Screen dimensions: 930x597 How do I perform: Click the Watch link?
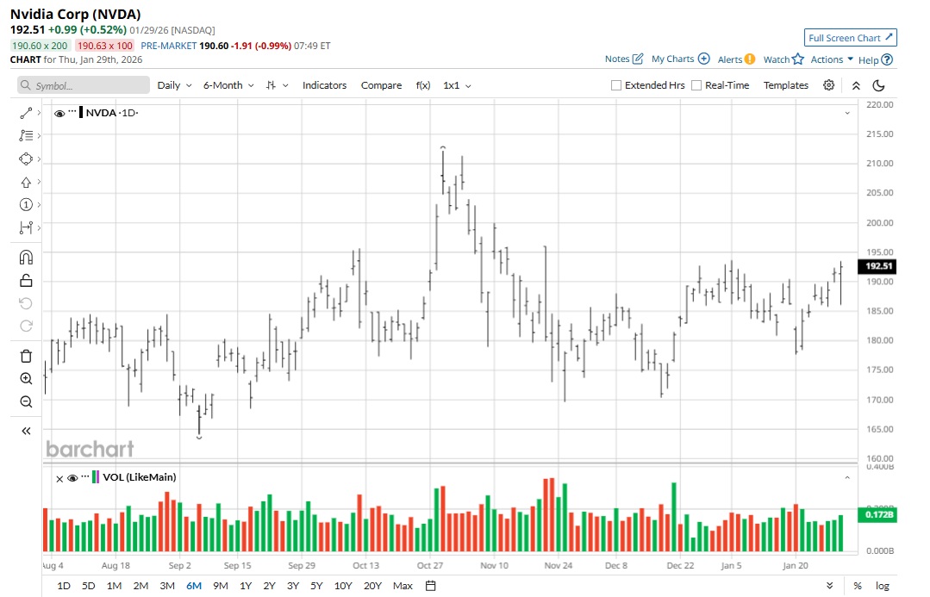pos(777,59)
